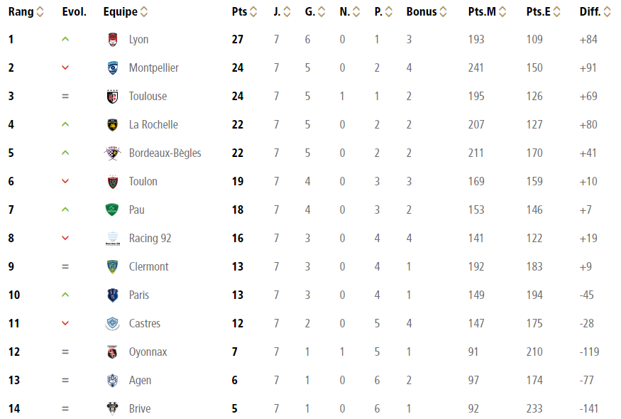Click the Montpellier club crest
Viewport: 621px width, 419px height.
112,67
